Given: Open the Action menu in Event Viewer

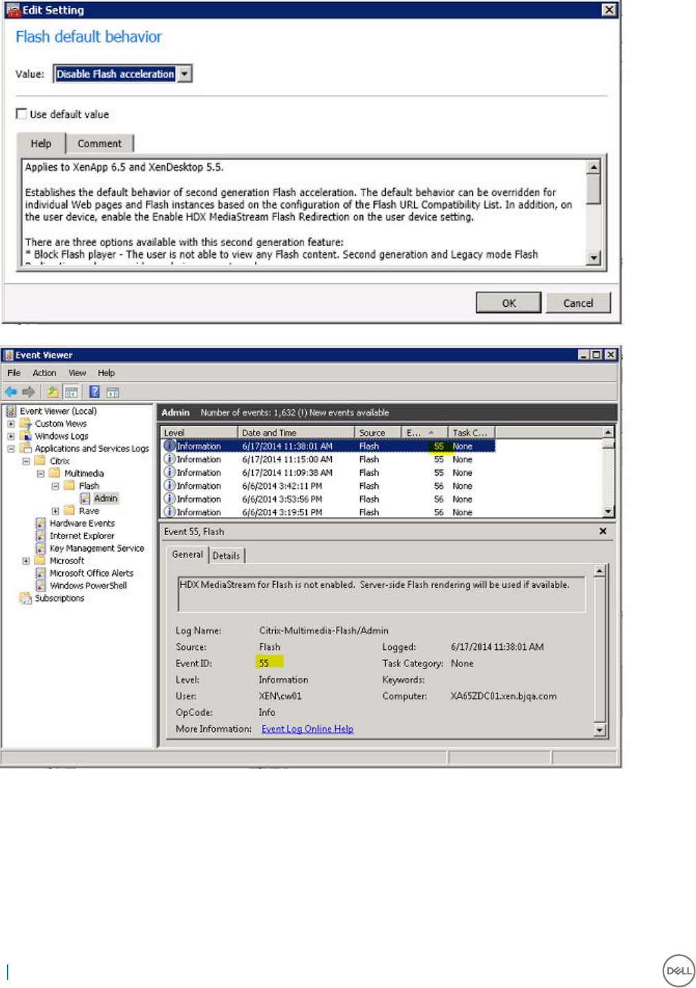Looking at the screenshot, I should pyautogui.click(x=44, y=373).
